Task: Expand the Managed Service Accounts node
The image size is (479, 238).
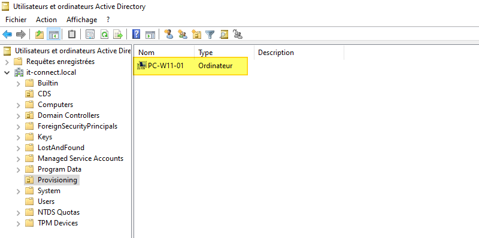Action: (x=19, y=159)
